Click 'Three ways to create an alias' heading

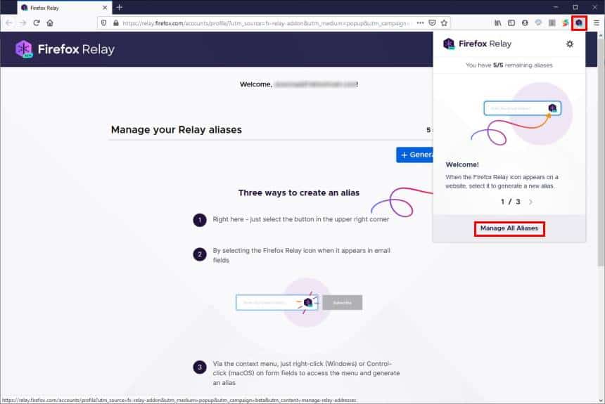299,193
